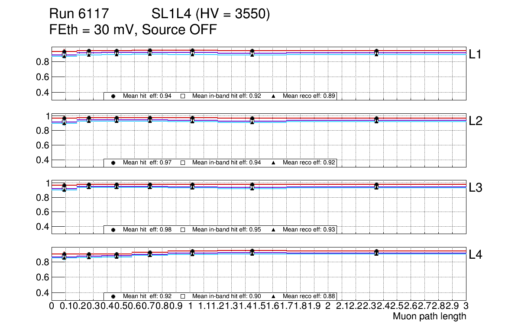Select 'Mean in-band hit eff: 0.95' legend entry
The height and width of the screenshot is (334, 518).
click(227, 230)
